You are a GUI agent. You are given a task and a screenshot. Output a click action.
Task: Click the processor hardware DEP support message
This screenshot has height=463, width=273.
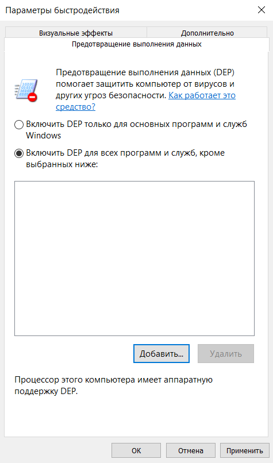coord(113,385)
